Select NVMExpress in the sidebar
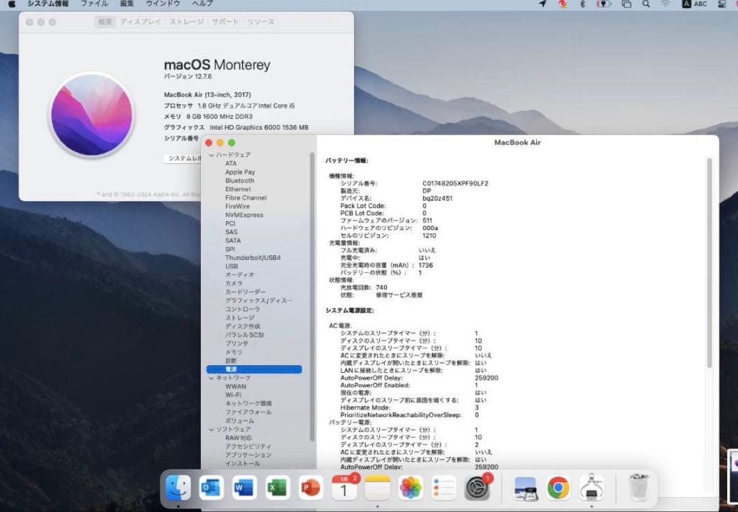 pyautogui.click(x=244, y=215)
